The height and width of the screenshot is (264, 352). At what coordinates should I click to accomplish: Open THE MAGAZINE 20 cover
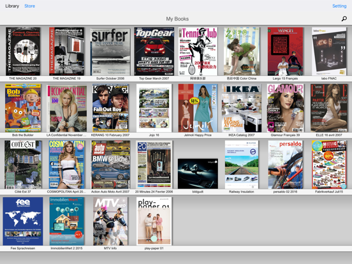click(x=23, y=52)
